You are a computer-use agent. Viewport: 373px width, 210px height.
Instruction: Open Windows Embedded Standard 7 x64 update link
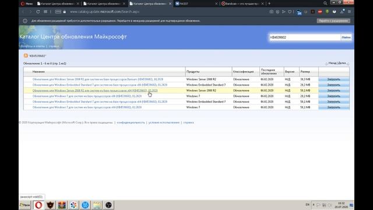100,101
